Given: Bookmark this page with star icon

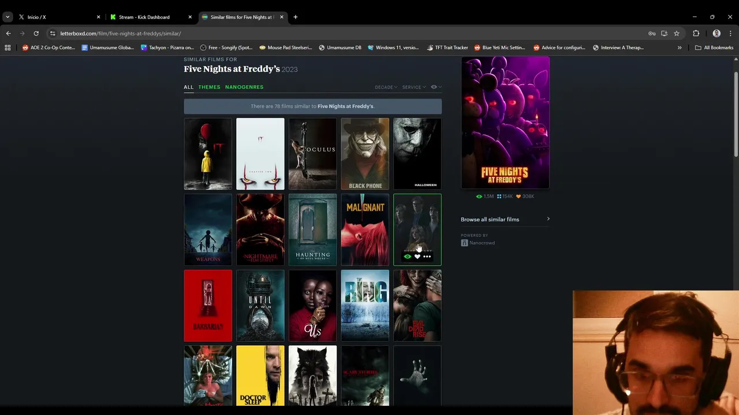Looking at the screenshot, I should [677, 33].
